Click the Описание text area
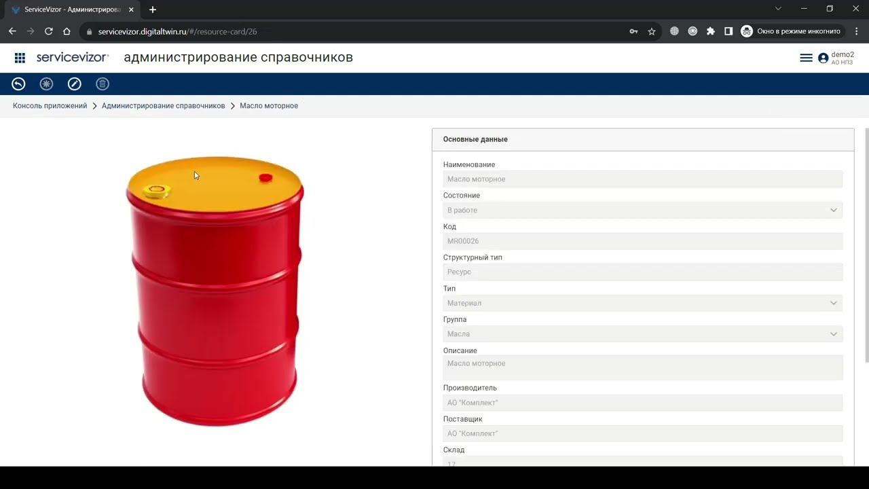 (x=643, y=367)
